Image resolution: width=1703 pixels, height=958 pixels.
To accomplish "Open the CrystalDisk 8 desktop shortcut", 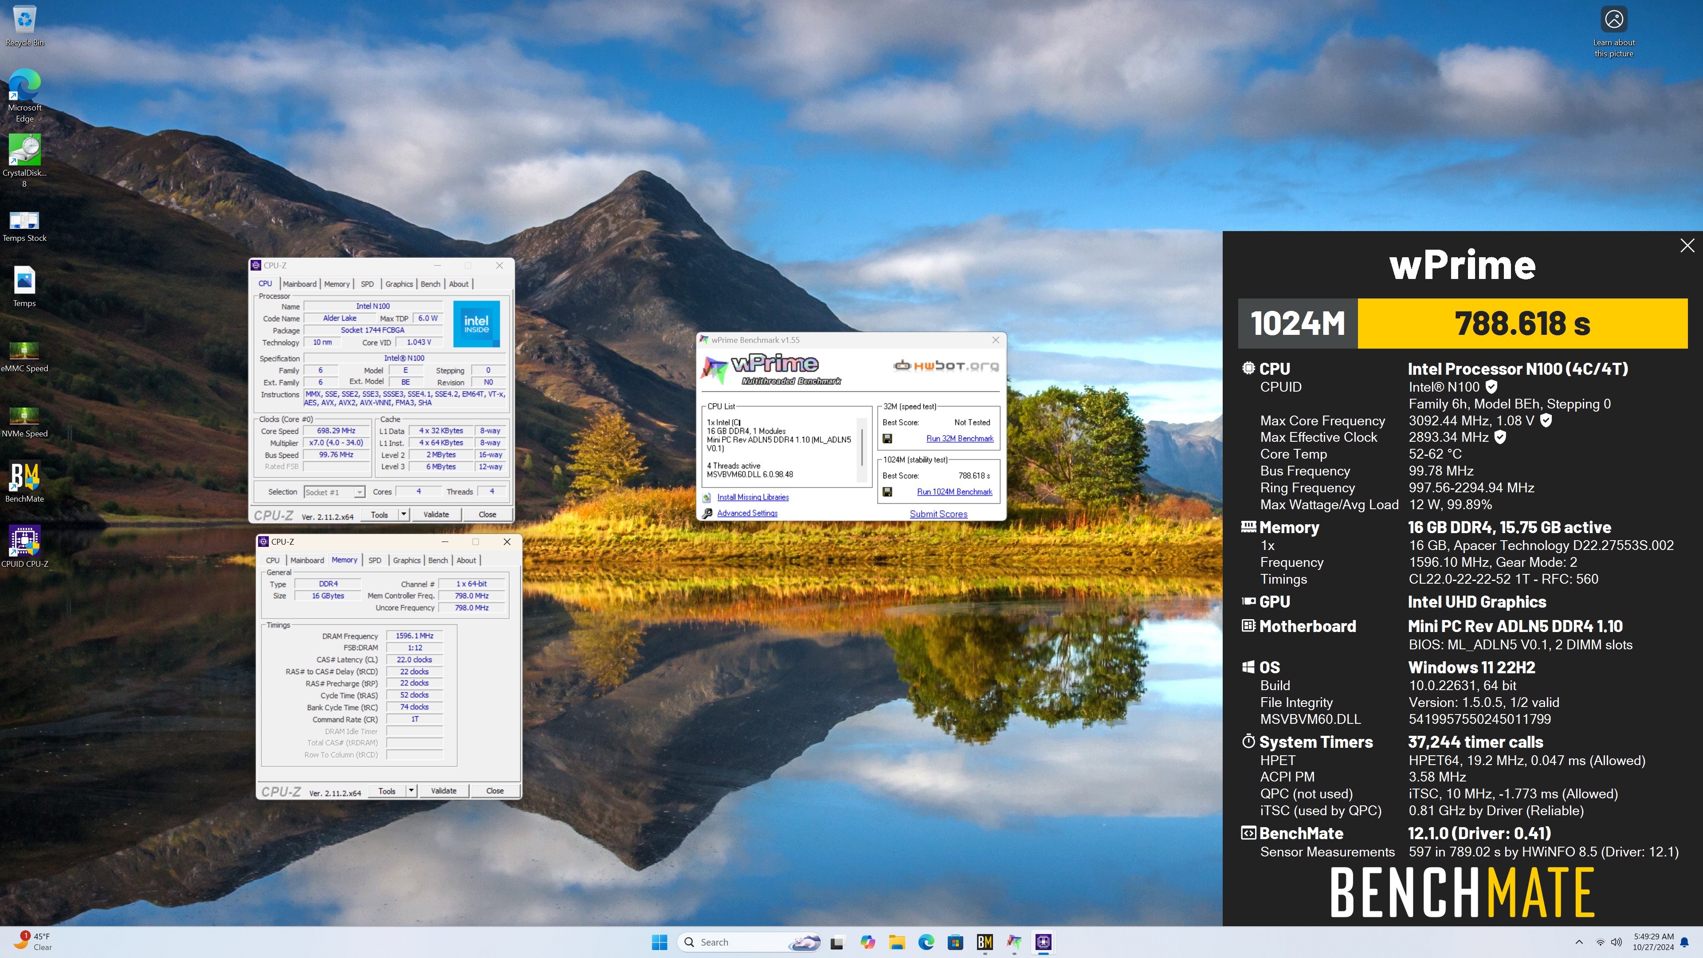I will [x=24, y=161].
